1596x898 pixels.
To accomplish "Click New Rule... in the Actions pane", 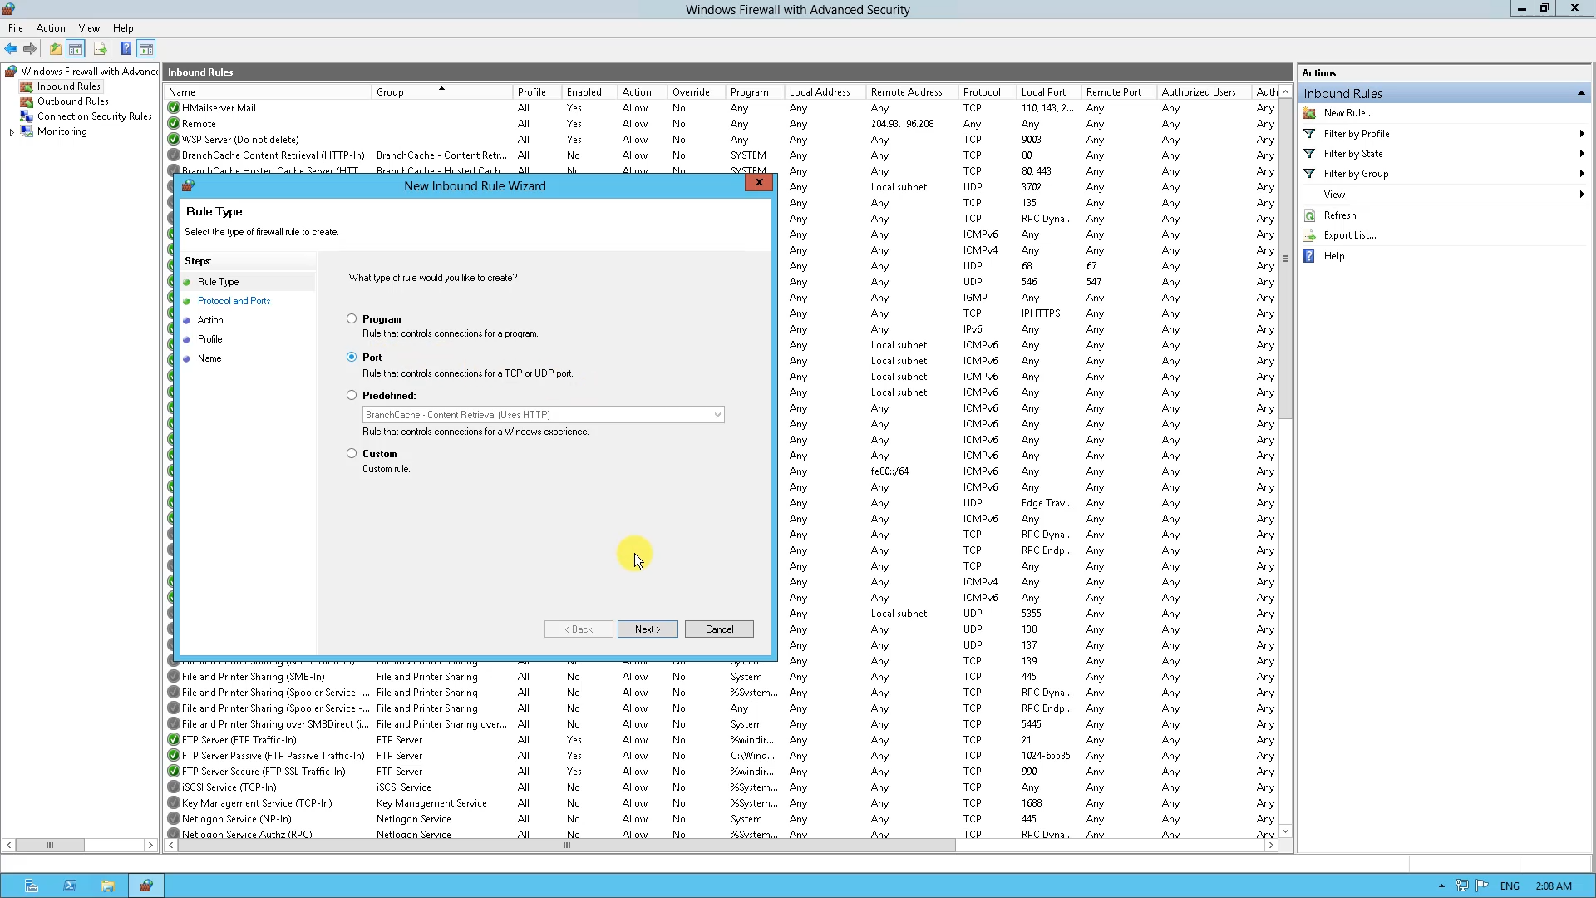I will click(1348, 113).
